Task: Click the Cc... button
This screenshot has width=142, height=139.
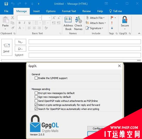Action: (x=20, y=49)
